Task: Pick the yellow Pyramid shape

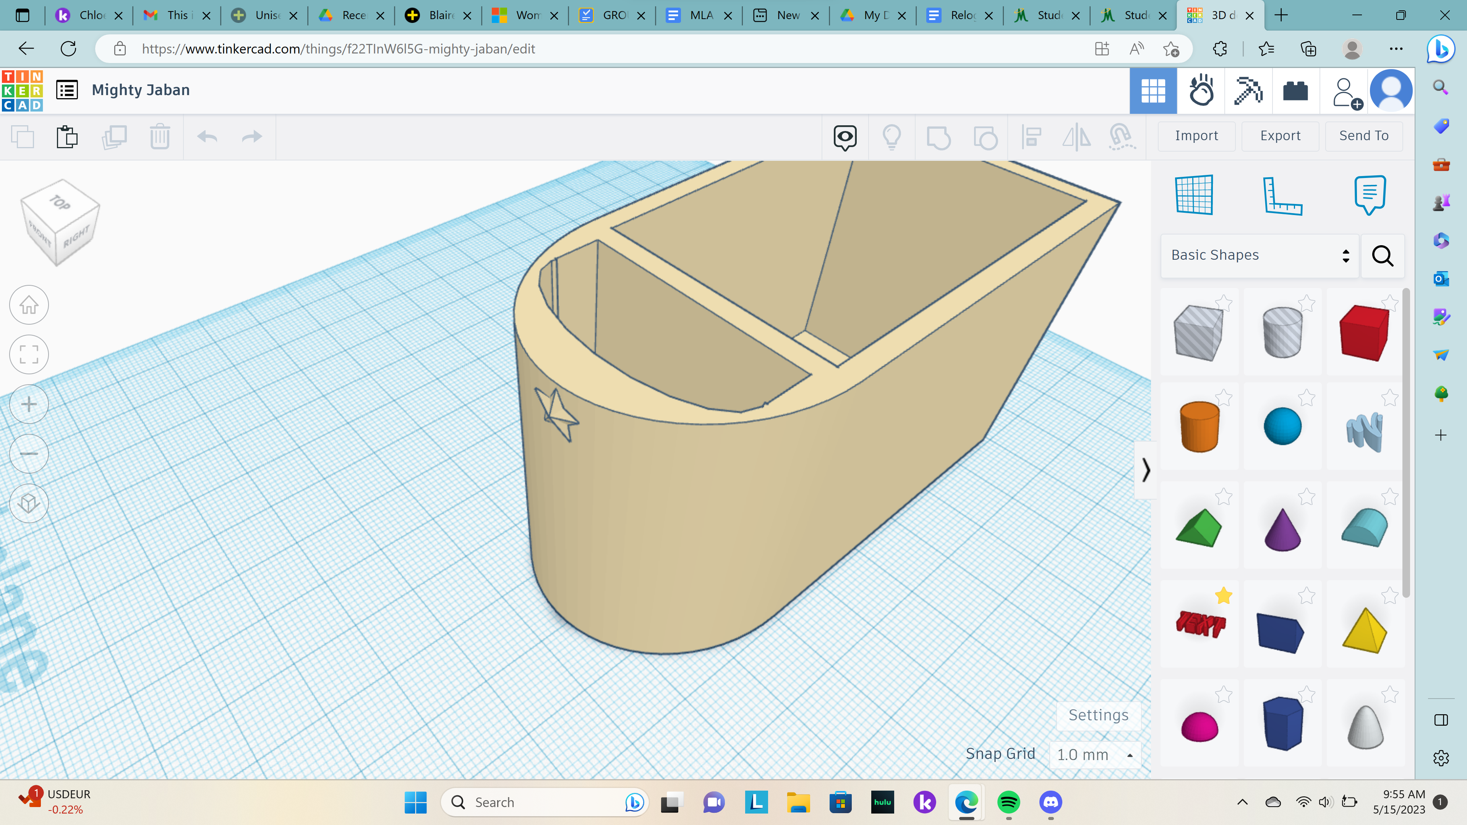Action: (x=1365, y=630)
